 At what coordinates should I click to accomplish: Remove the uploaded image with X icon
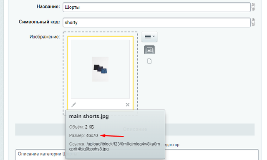coord(128,104)
